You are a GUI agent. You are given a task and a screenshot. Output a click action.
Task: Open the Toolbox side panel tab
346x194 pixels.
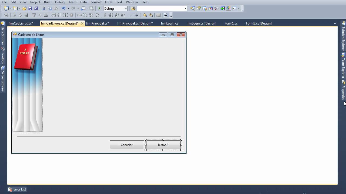tap(3, 56)
